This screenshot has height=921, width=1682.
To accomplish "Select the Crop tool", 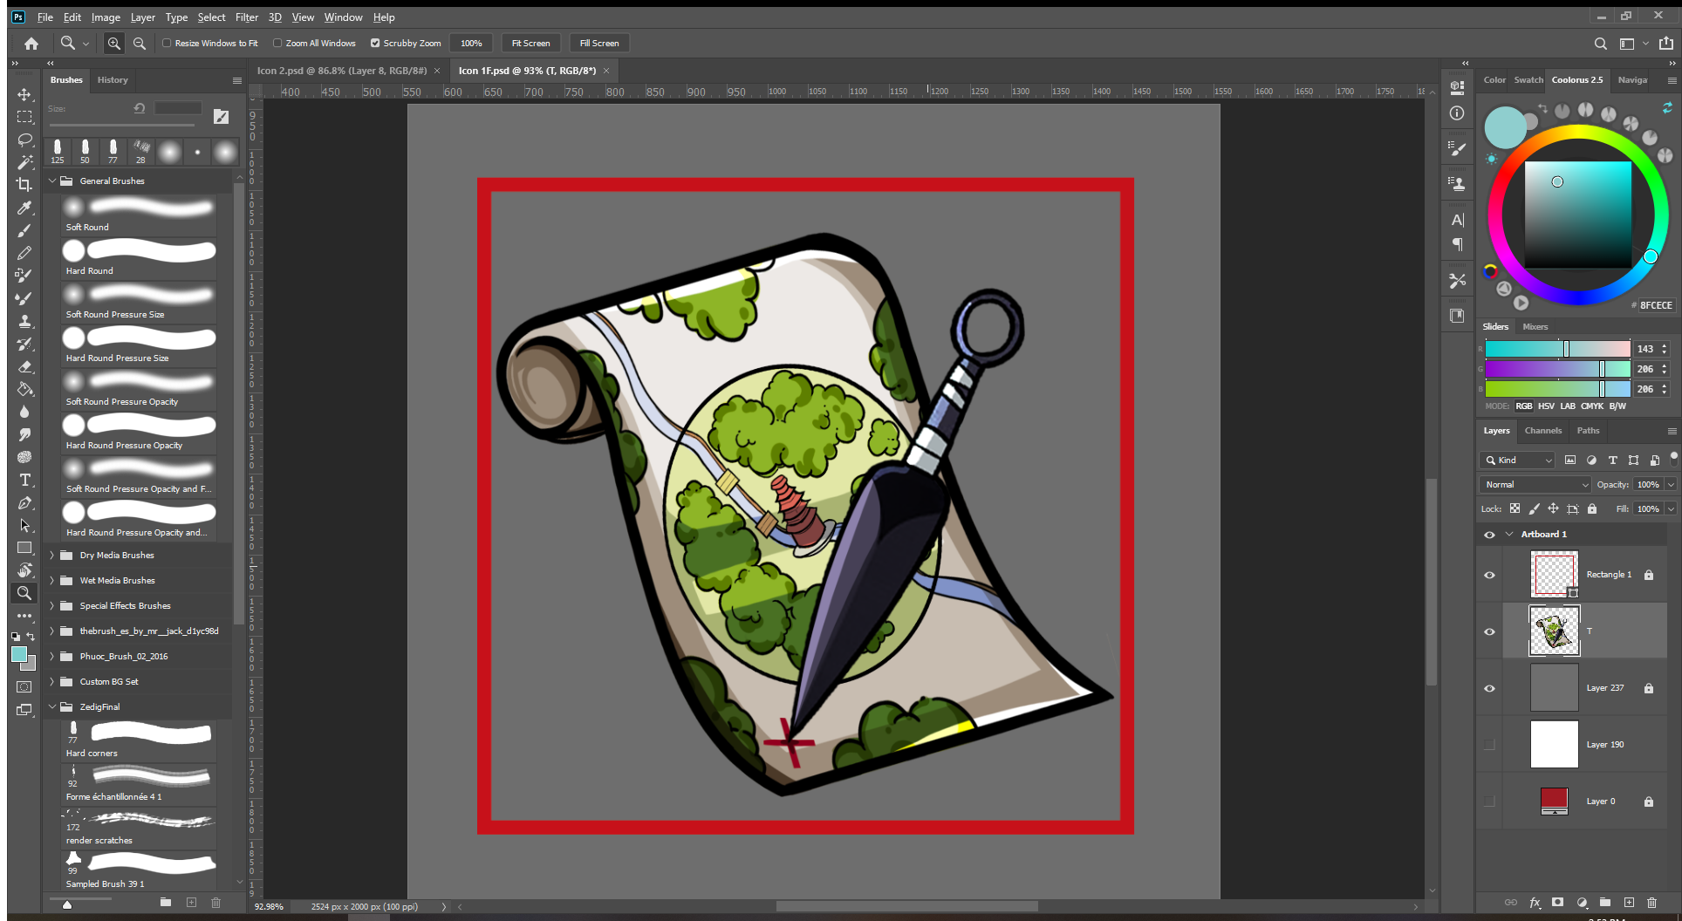I will (24, 185).
